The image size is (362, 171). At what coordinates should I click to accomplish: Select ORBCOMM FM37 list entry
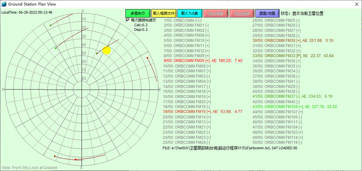pyautogui.click(x=292, y=96)
